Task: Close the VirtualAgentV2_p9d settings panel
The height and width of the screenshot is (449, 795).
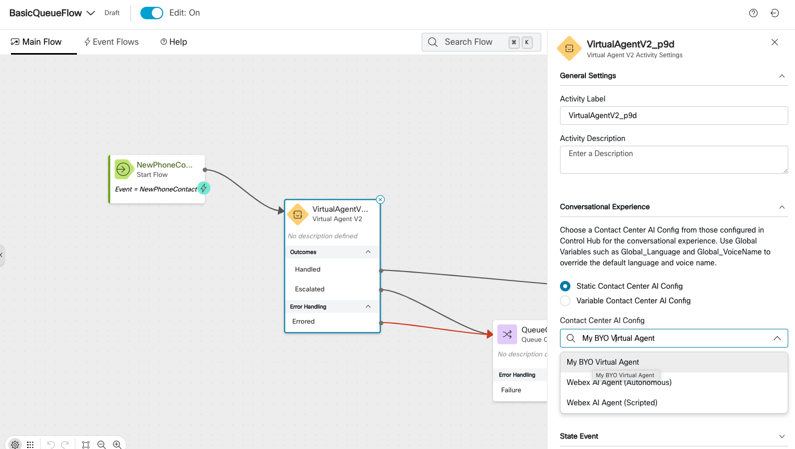Action: (x=775, y=42)
